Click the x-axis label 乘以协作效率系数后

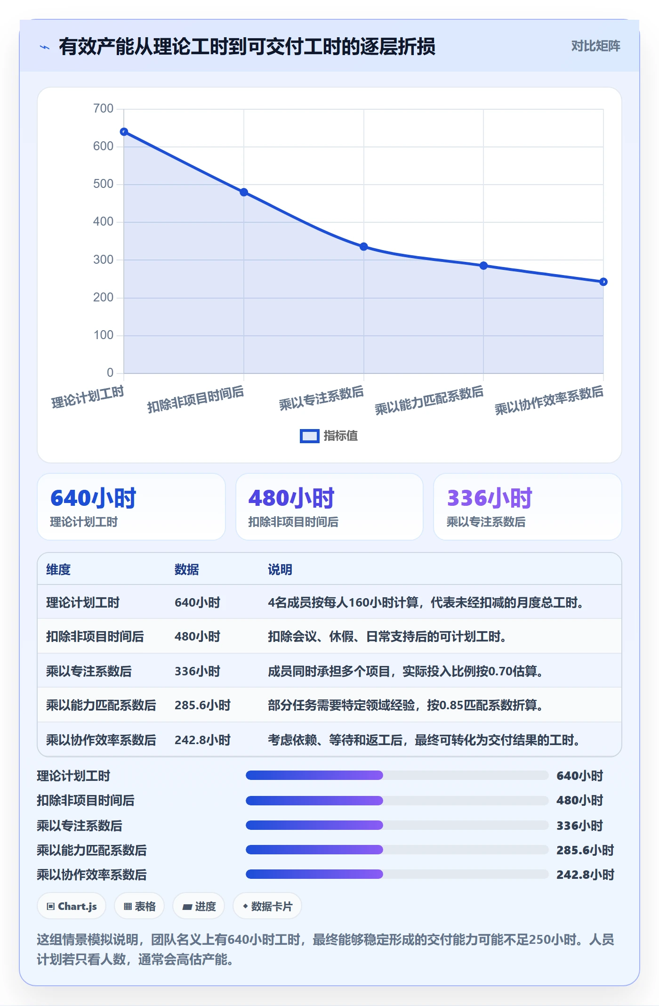click(549, 400)
